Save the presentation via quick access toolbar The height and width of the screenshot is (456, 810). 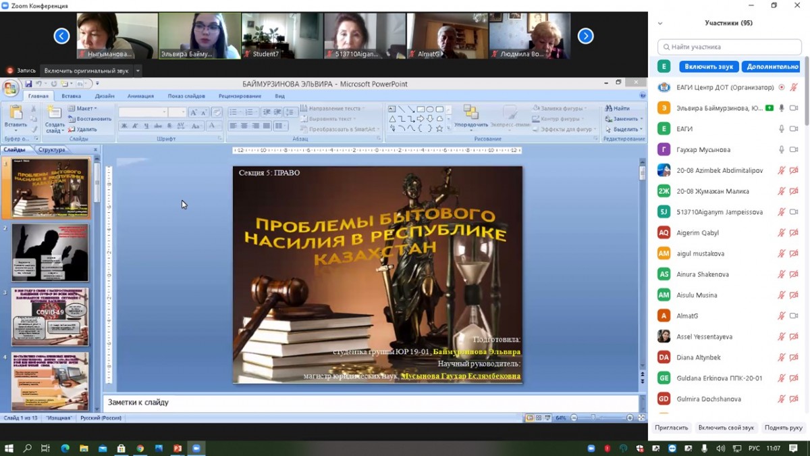click(28, 84)
